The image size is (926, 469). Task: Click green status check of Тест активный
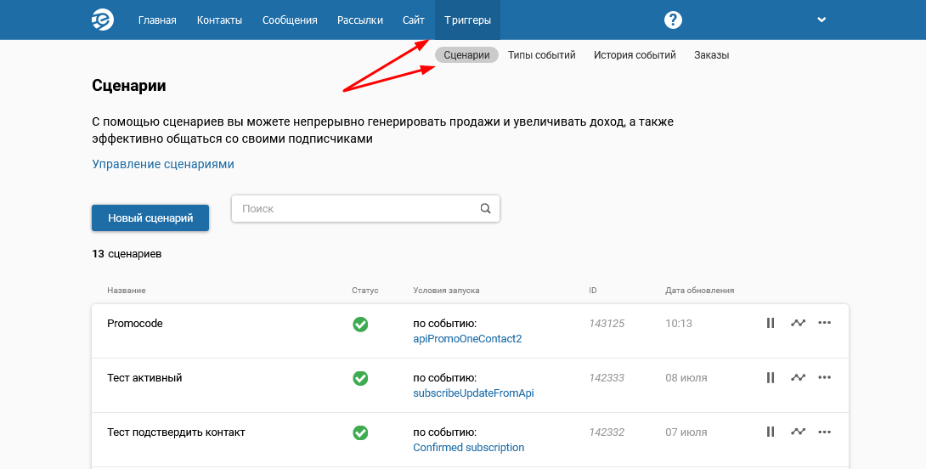pyautogui.click(x=360, y=379)
